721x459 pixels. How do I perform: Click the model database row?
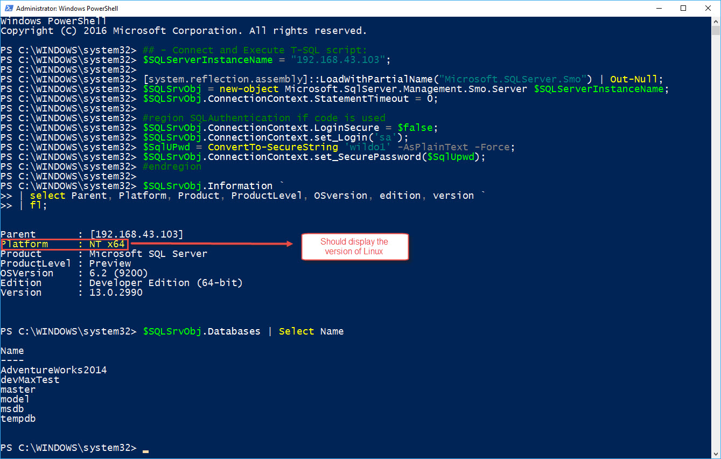(15, 399)
